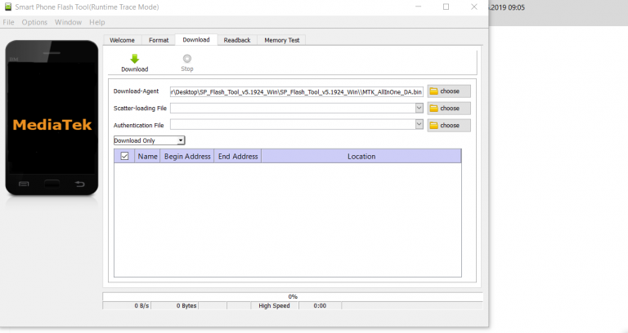The width and height of the screenshot is (628, 333).
Task: Switch to the Memory Test tab
Action: click(281, 40)
